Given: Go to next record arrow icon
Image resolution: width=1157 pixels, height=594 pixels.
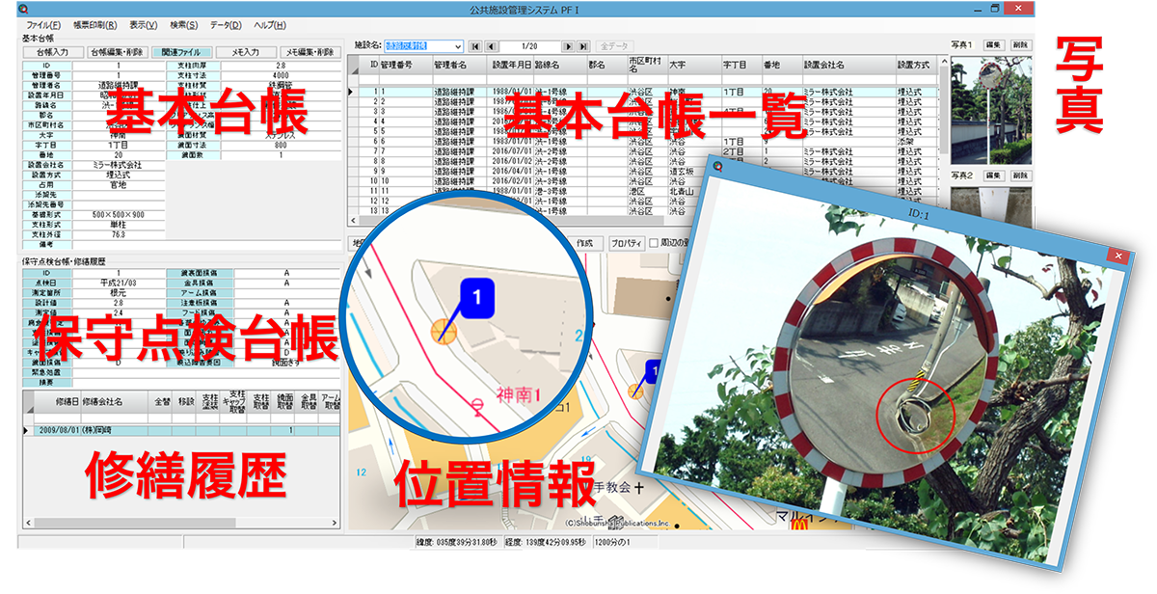Looking at the screenshot, I should 568,45.
